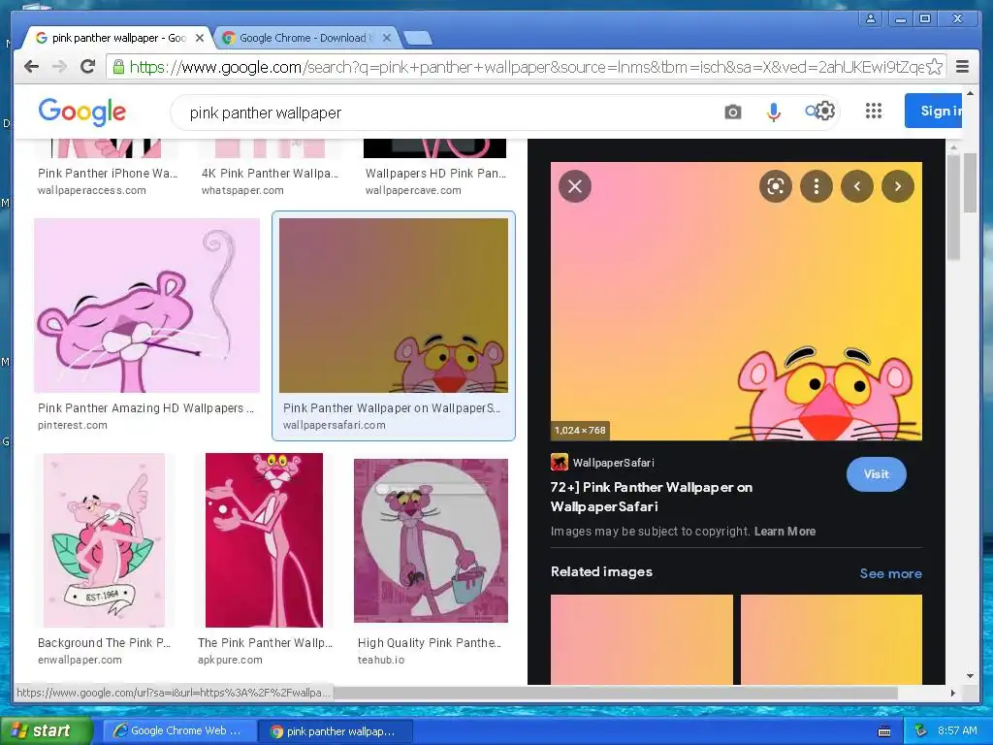Click the preview panel vertical scrollbar
Viewport: 993px width, 745px height.
click(953, 206)
